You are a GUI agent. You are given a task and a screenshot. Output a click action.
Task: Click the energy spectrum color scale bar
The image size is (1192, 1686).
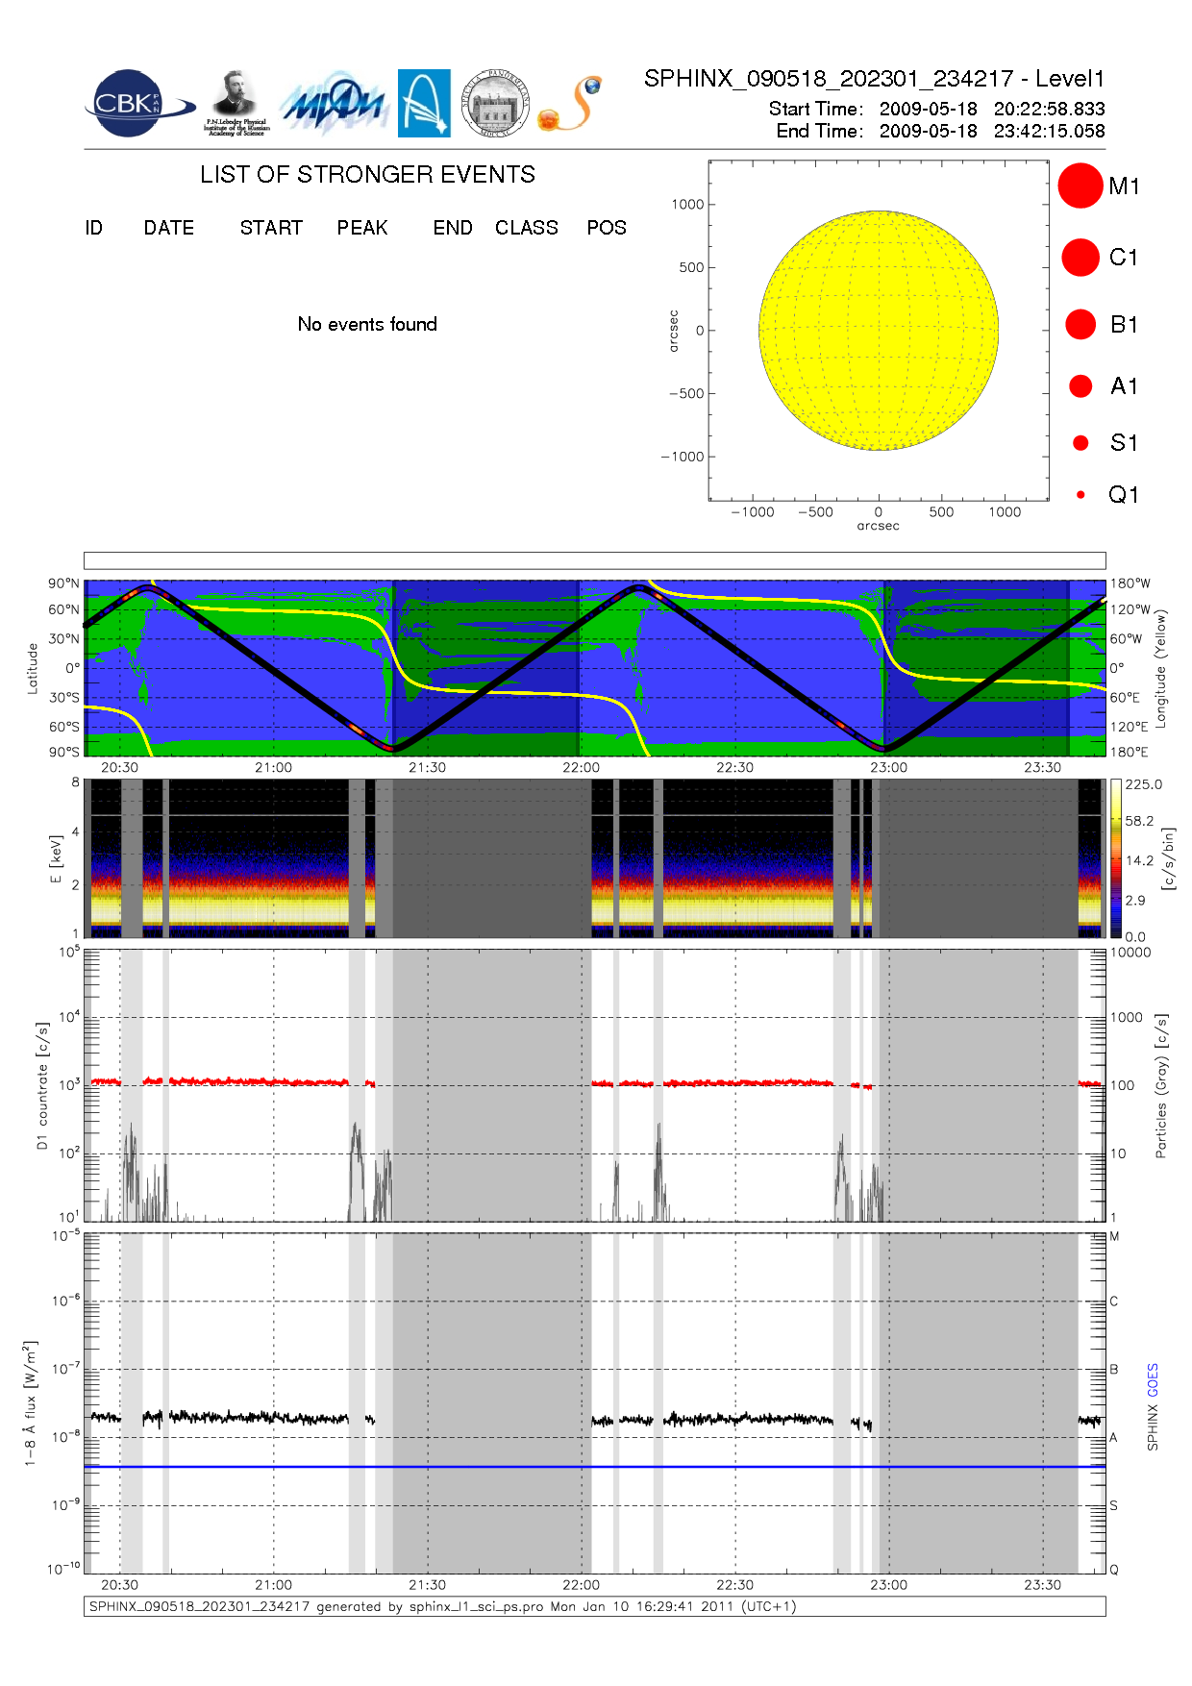[x=1115, y=858]
